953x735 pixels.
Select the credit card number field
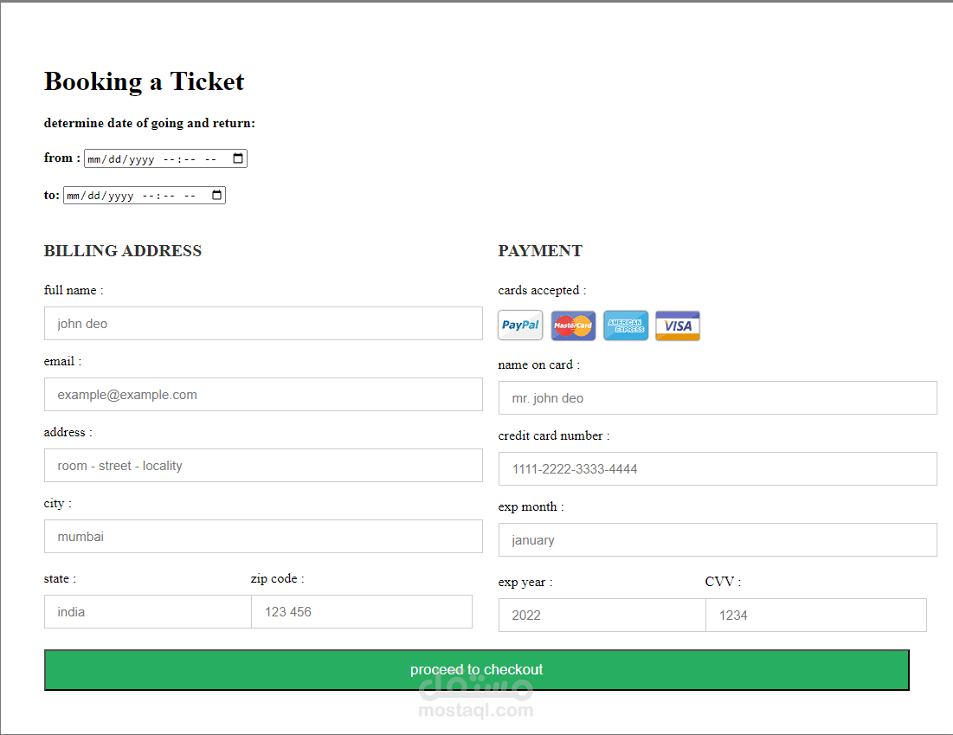point(717,468)
